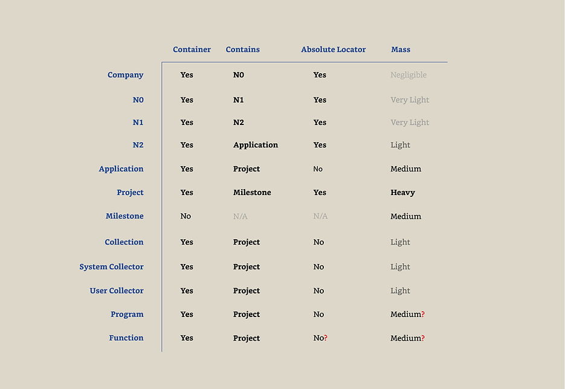The width and height of the screenshot is (565, 389).
Task: Click the Milestone row's Container No cell
Action: 186,216
